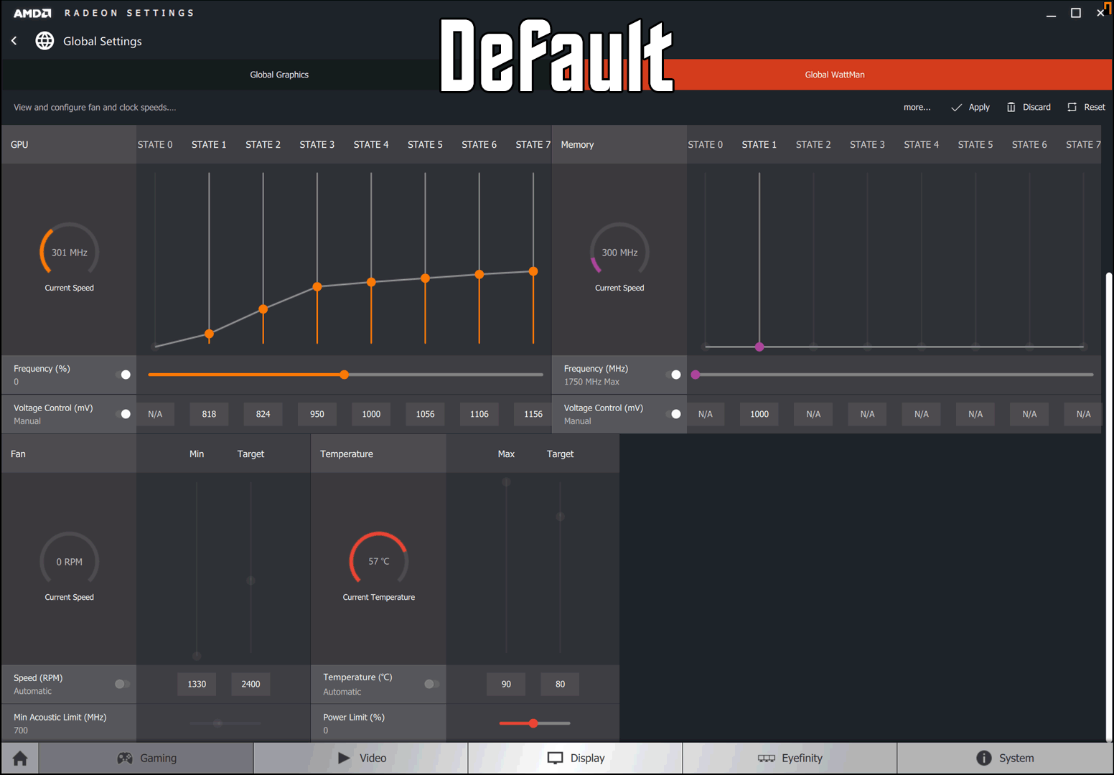This screenshot has height=775, width=1114.
Task: Click the Gaming controller icon
Action: [125, 758]
